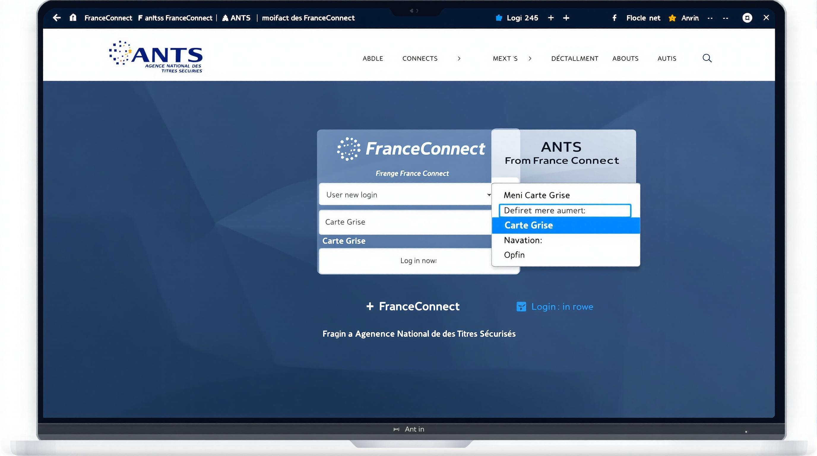Image resolution: width=817 pixels, height=456 pixels.
Task: Click the blue Logi 245 icon
Action: [499, 18]
